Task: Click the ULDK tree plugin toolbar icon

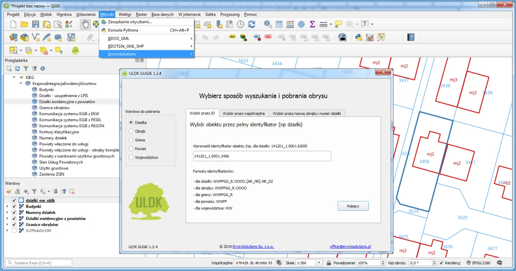Action: tap(75, 50)
